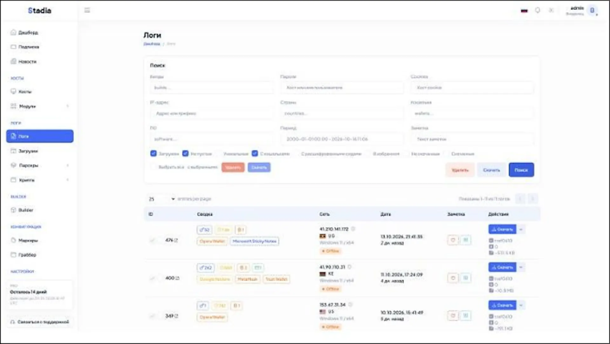Uncheck the С кошельками filter checkbox
Image resolution: width=610 pixels, height=344 pixels.
coord(255,153)
